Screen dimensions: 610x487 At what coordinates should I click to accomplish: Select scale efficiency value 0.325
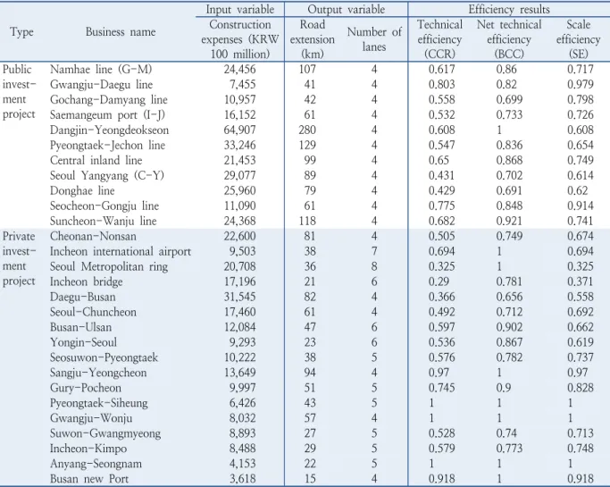click(x=581, y=266)
